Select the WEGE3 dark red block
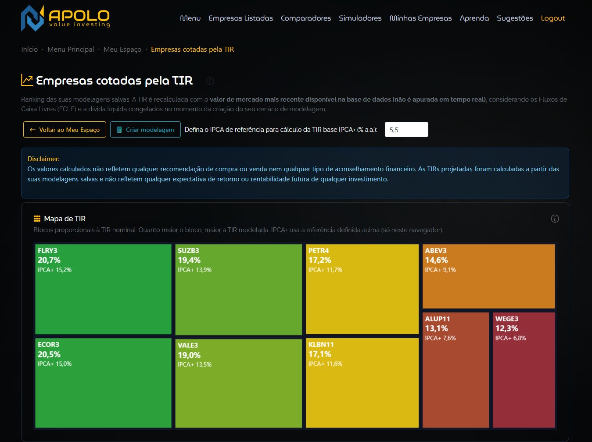The image size is (592, 442). pos(524,370)
